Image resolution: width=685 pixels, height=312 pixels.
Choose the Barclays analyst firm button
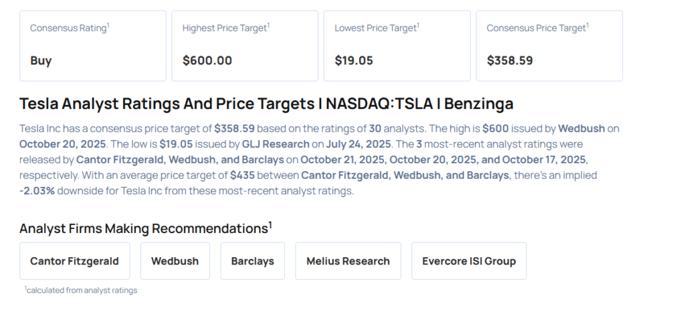252,261
